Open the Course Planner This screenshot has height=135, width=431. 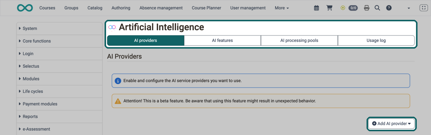coord(207,8)
